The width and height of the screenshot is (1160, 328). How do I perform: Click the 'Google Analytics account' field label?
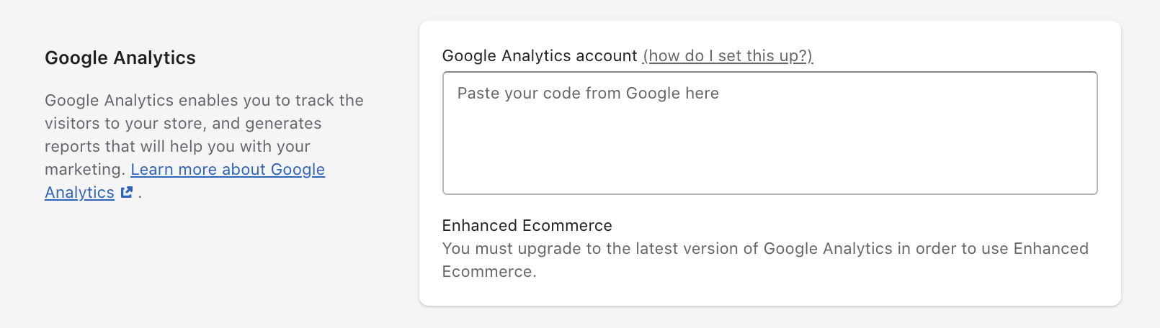pos(540,56)
